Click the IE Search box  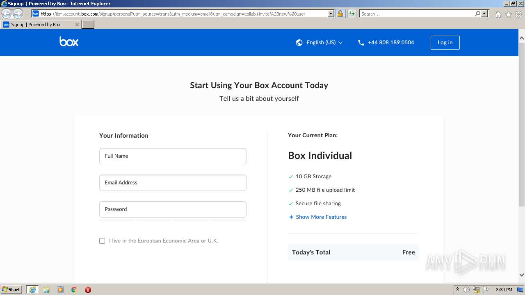tap(417, 14)
